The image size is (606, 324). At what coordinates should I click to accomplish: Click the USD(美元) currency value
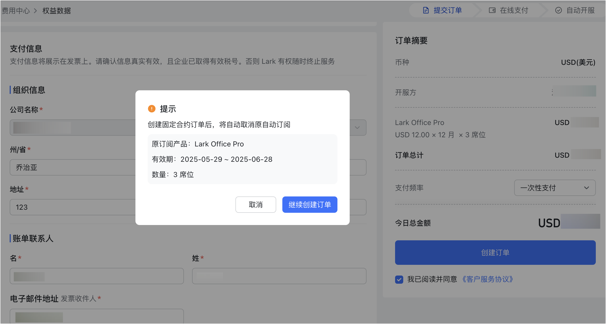point(578,62)
